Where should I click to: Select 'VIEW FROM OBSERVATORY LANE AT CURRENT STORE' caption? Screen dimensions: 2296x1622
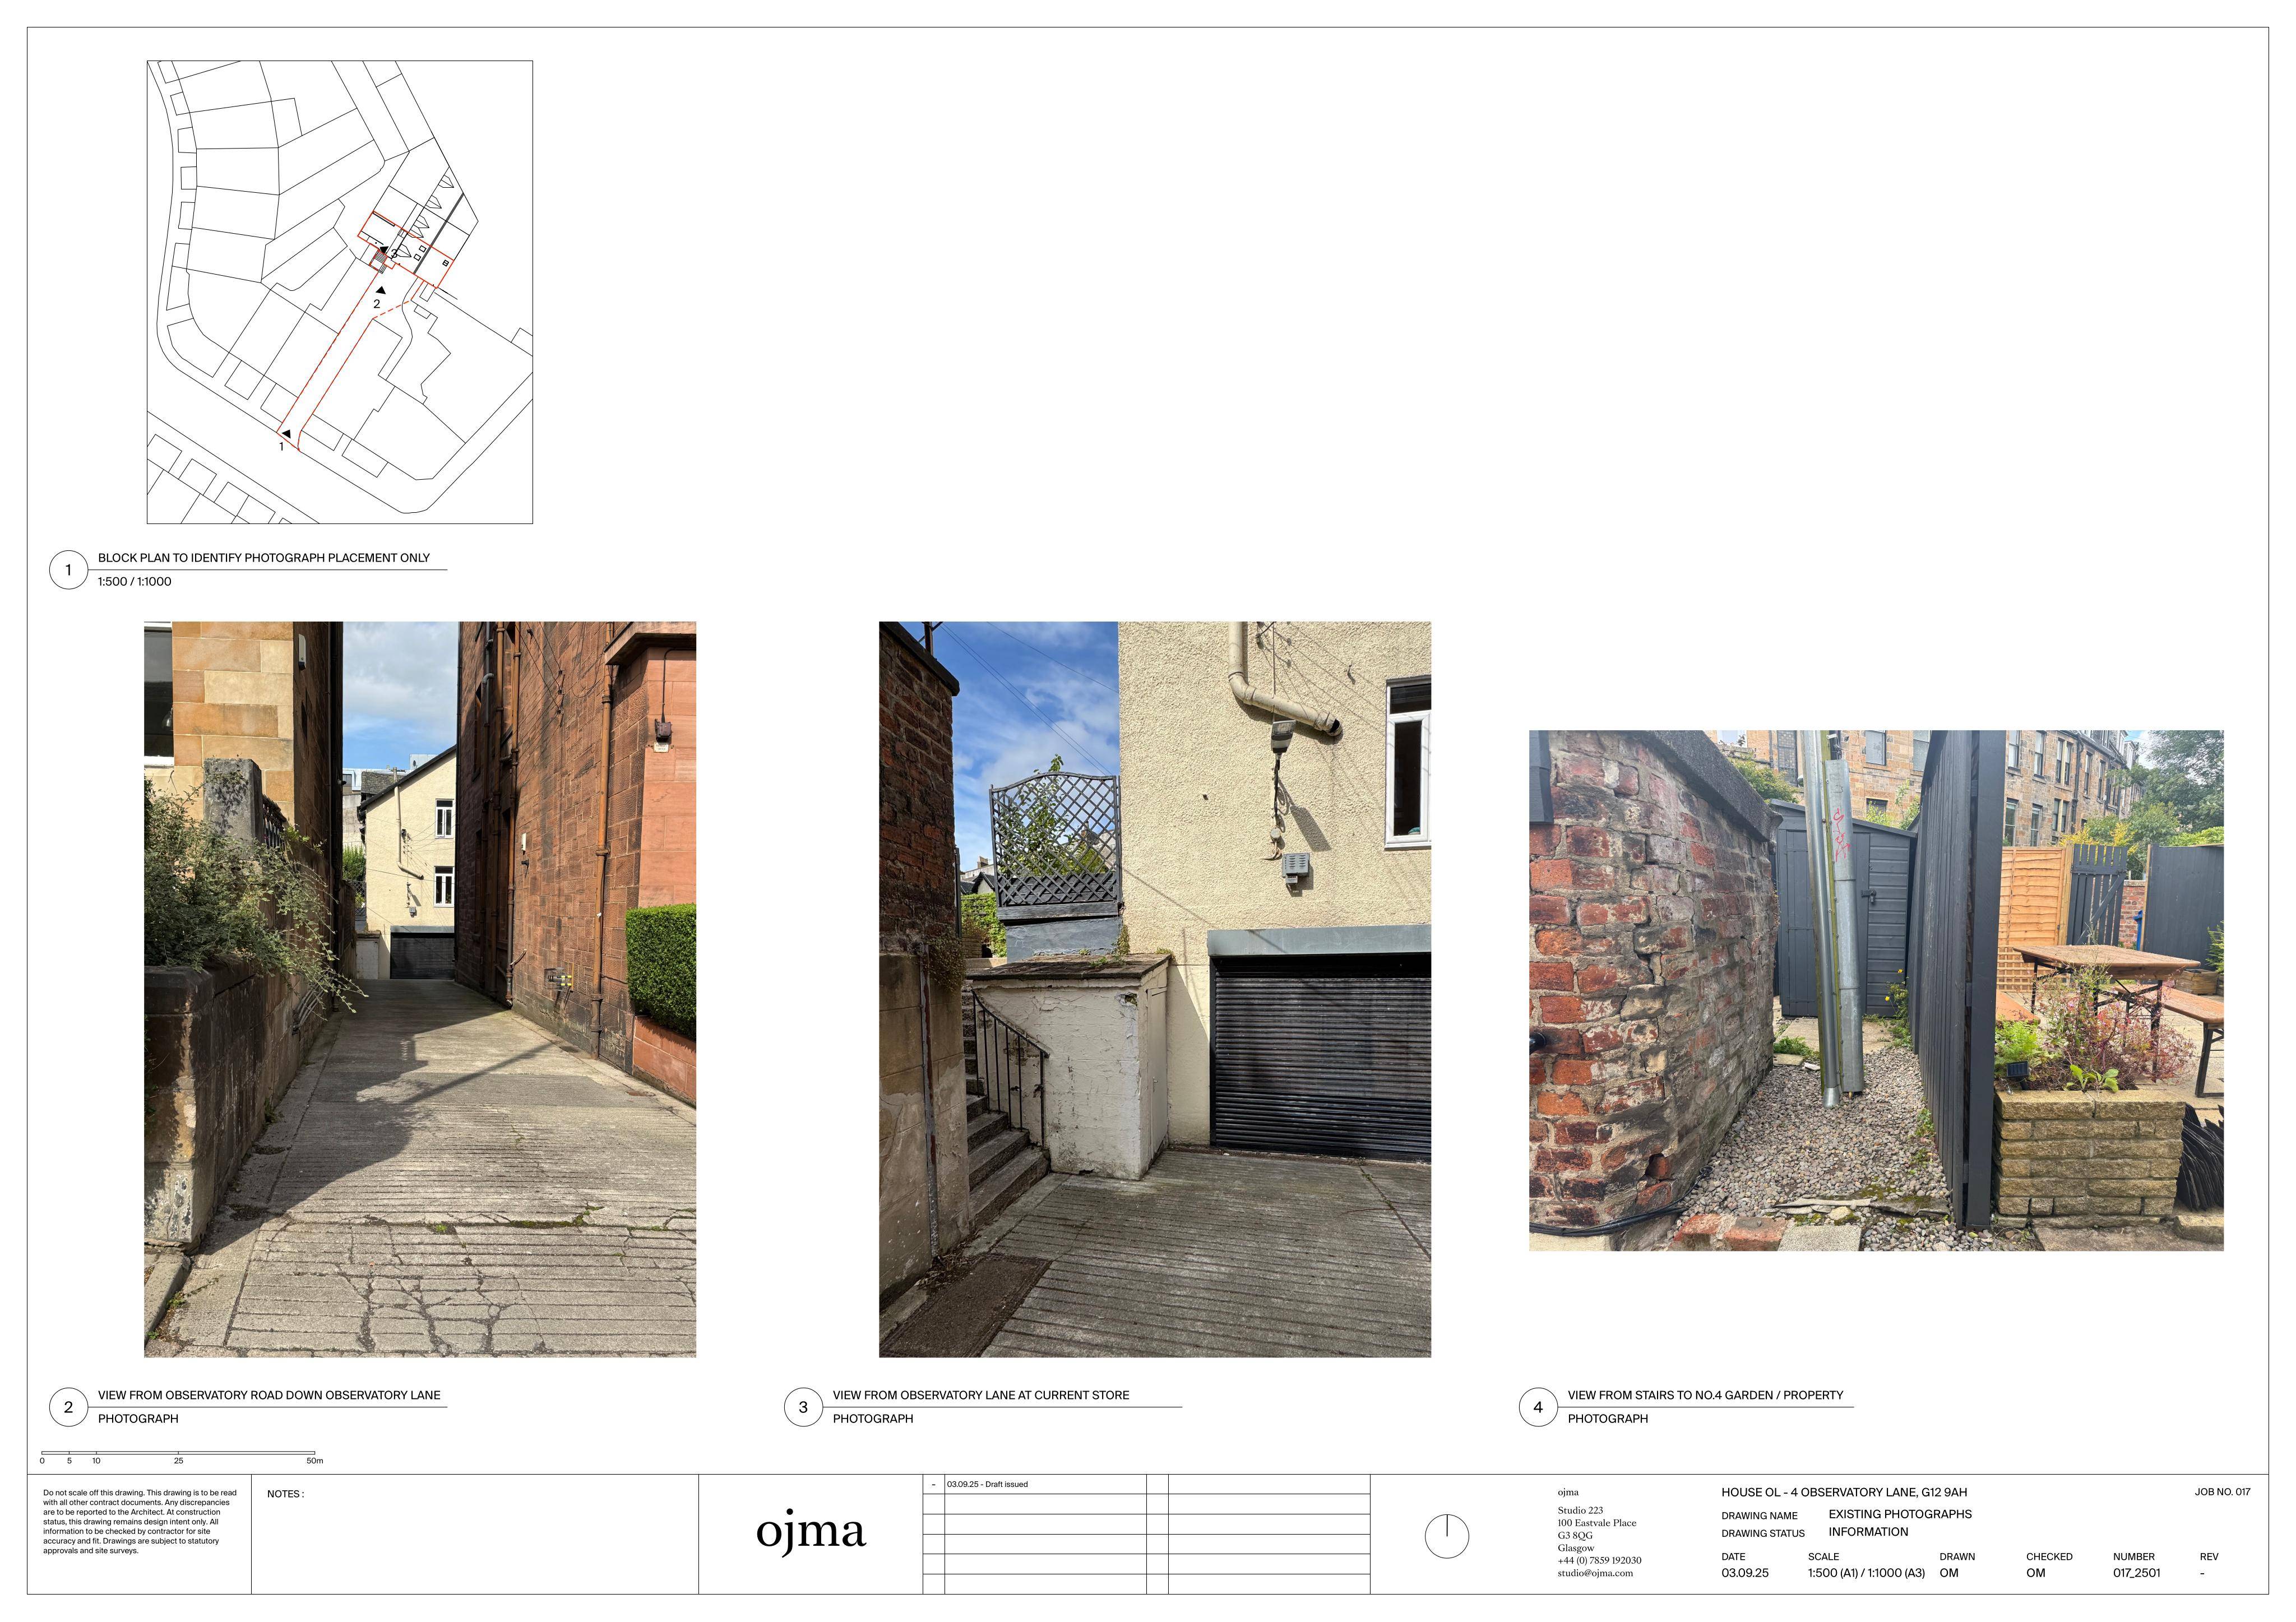tap(981, 1395)
